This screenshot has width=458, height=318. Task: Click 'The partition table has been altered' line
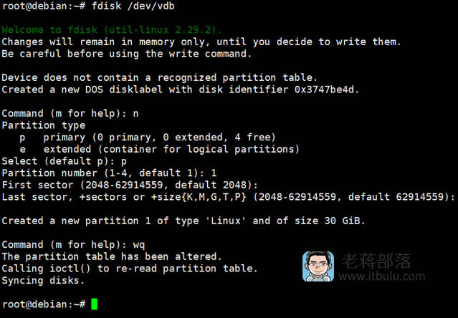[x=112, y=256]
